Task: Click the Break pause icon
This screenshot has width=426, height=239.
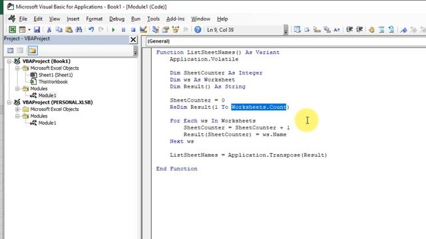Action: tap(123, 29)
